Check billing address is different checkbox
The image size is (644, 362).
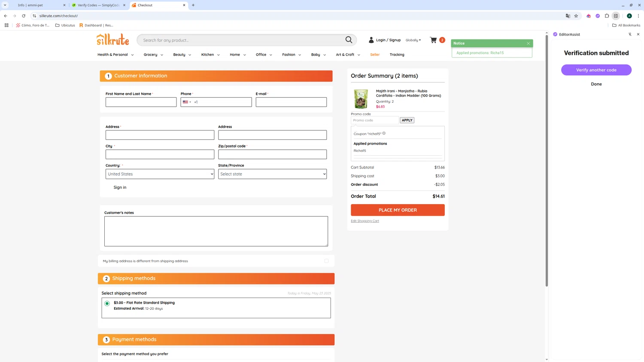pos(326,261)
